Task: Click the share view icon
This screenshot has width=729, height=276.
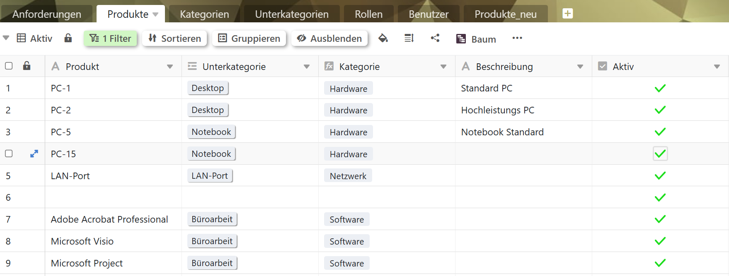Action: (435, 38)
